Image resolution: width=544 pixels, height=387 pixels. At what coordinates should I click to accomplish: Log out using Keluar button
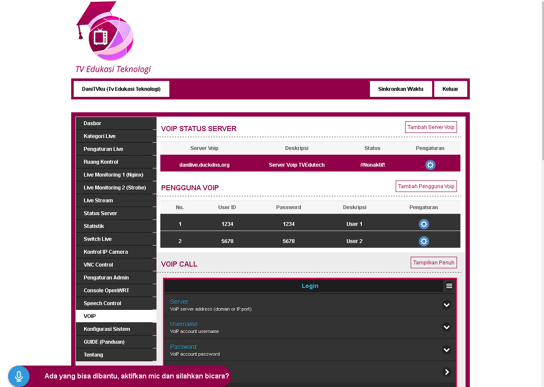(450, 89)
